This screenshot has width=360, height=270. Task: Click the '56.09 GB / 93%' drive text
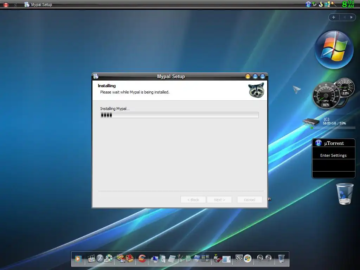point(334,123)
